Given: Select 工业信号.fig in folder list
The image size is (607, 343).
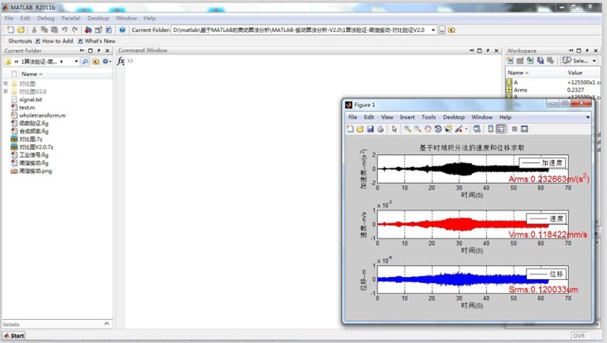Looking at the screenshot, I should (x=34, y=154).
